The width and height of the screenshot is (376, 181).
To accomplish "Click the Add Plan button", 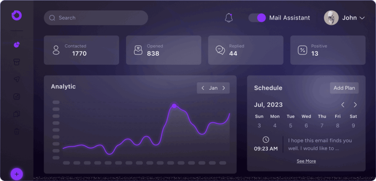I will (x=344, y=88).
